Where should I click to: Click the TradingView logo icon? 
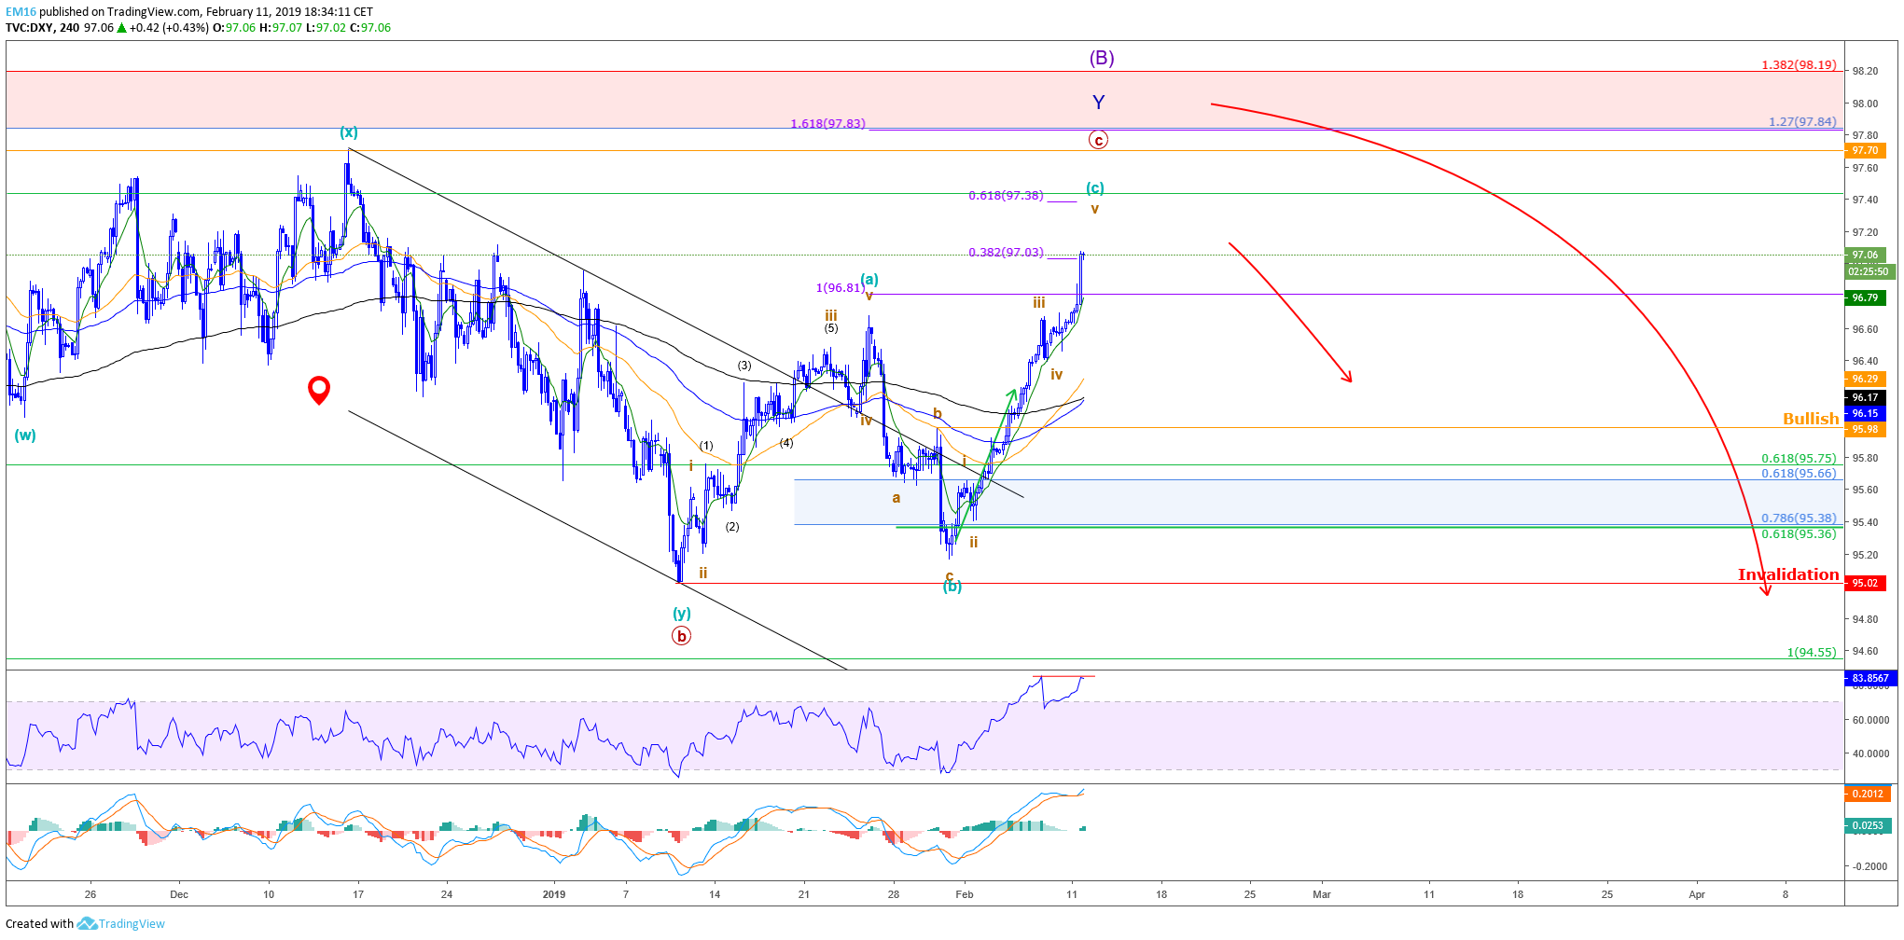[87, 923]
